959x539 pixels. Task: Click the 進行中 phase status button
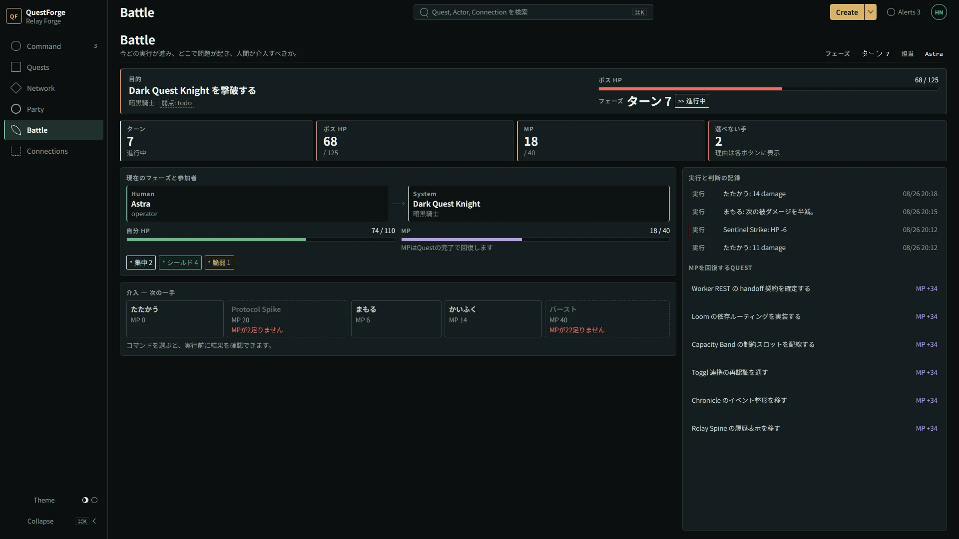692,101
